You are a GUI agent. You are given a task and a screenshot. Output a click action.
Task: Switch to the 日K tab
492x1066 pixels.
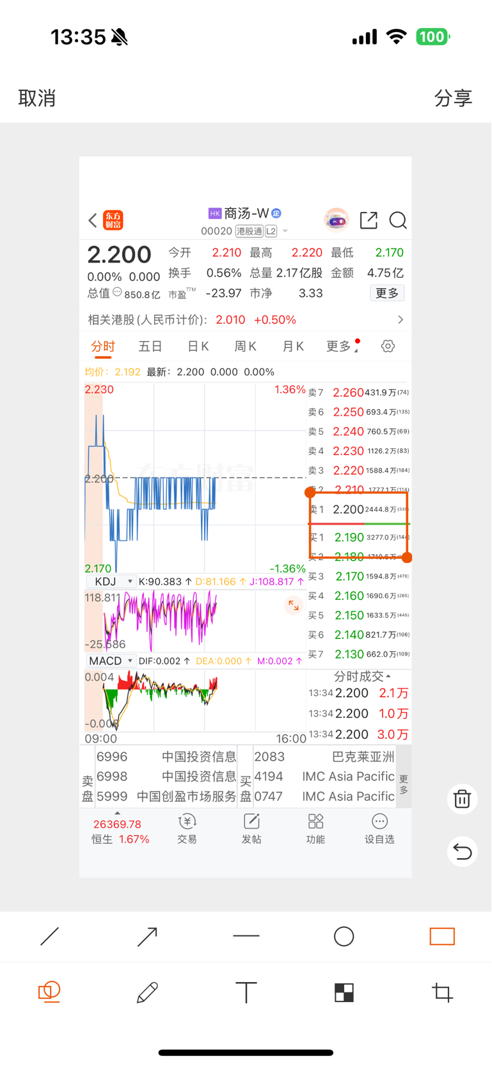click(198, 346)
